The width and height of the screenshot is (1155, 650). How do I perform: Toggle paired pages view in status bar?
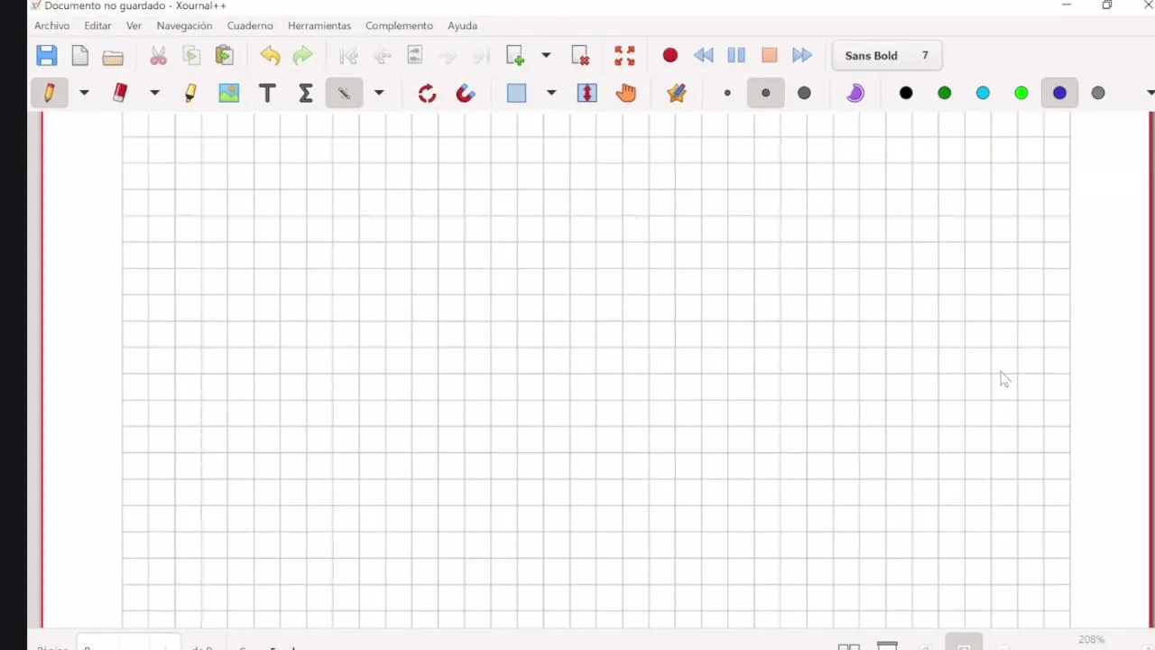(x=849, y=645)
